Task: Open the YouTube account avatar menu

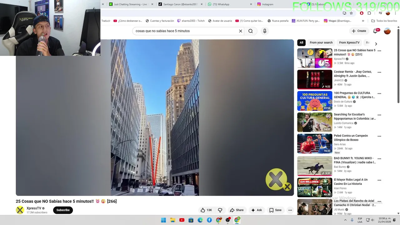Action: (387, 31)
